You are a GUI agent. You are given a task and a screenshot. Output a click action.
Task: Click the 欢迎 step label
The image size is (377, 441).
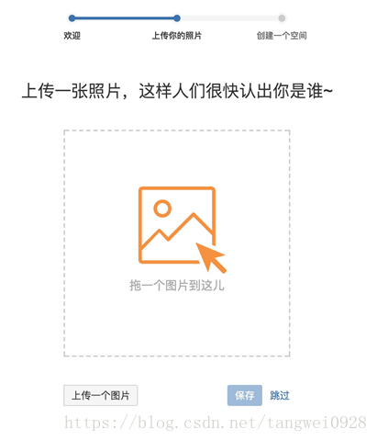coord(72,36)
